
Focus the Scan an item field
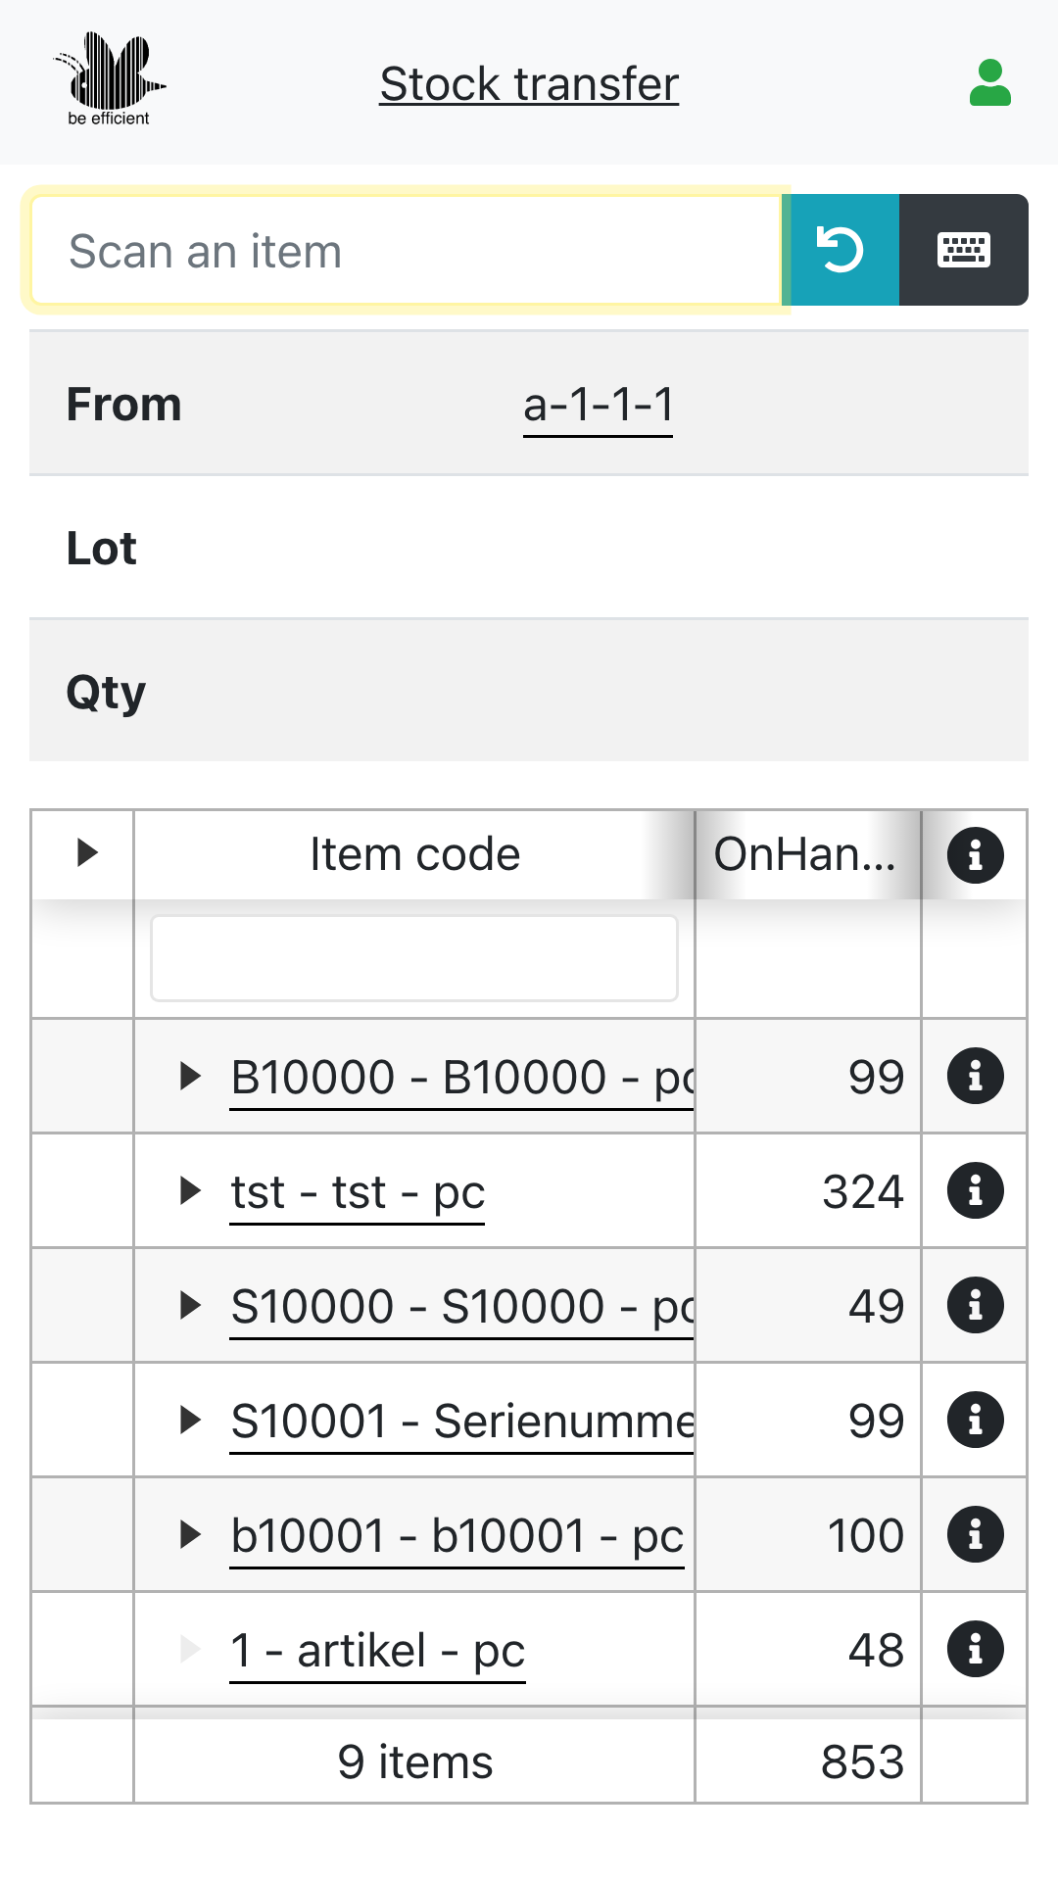(406, 251)
